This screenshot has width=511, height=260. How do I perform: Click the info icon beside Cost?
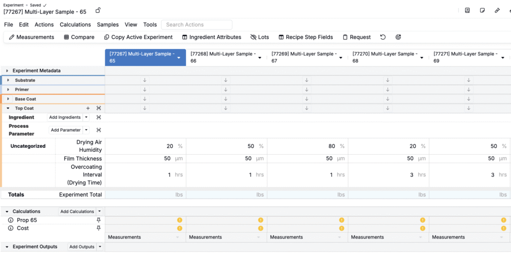tap(11, 228)
